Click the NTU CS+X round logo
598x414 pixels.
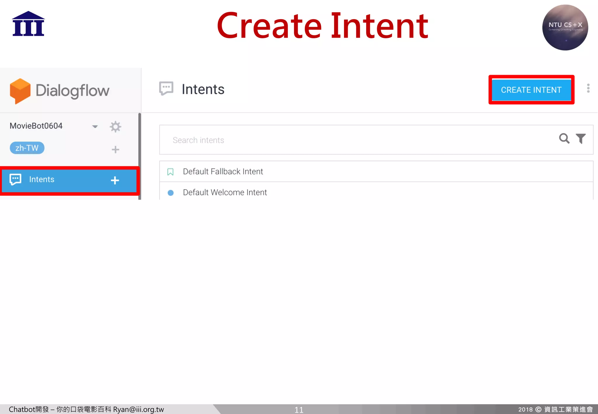(x=565, y=27)
